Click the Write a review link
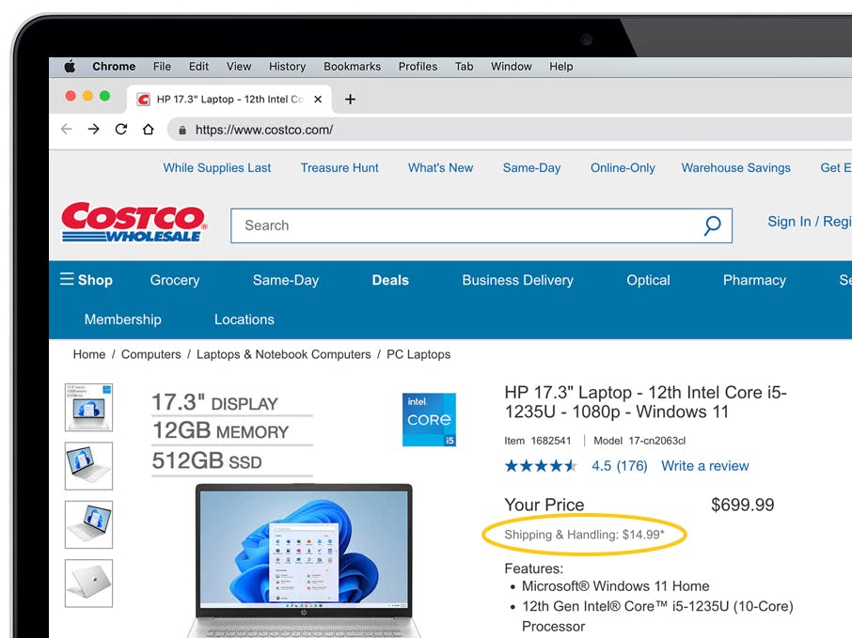The height and width of the screenshot is (638, 852). tap(705, 465)
